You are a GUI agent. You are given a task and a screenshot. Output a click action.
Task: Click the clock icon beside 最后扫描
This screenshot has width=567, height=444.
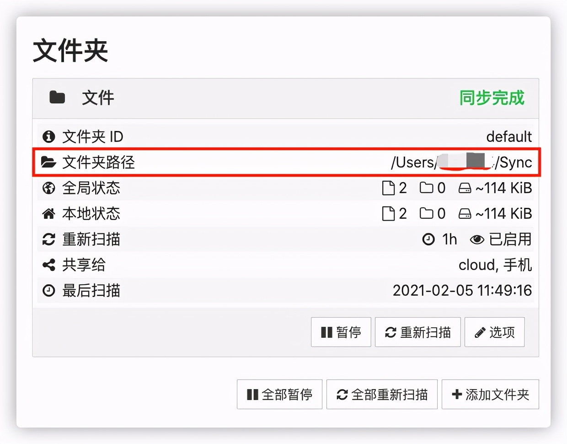tap(48, 290)
